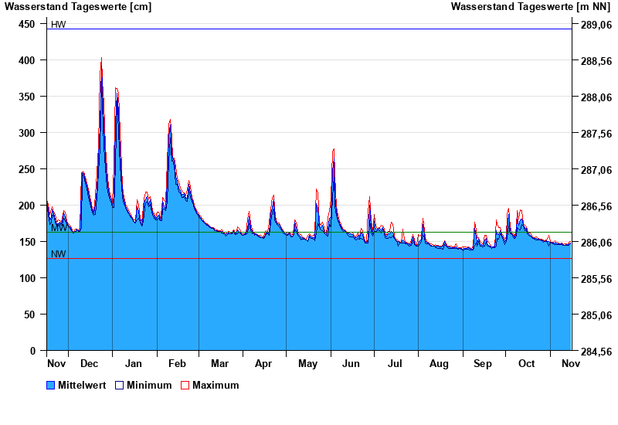Click the blue Mittelwert legend swatch

(x=51, y=385)
